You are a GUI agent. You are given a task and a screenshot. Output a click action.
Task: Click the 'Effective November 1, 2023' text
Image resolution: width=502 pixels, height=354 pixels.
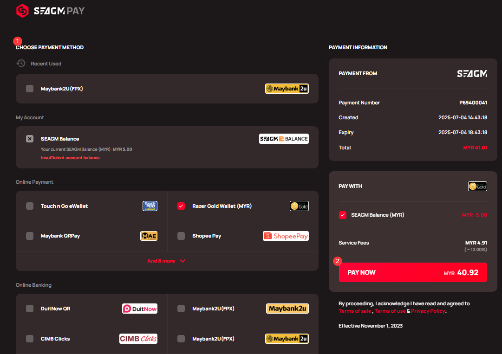[371, 326]
